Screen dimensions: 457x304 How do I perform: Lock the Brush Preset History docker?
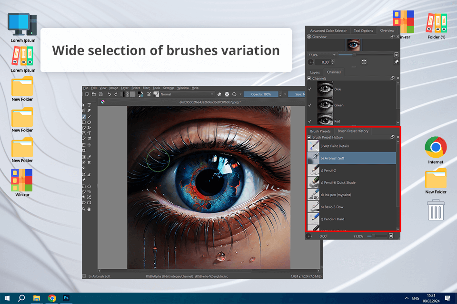click(309, 137)
